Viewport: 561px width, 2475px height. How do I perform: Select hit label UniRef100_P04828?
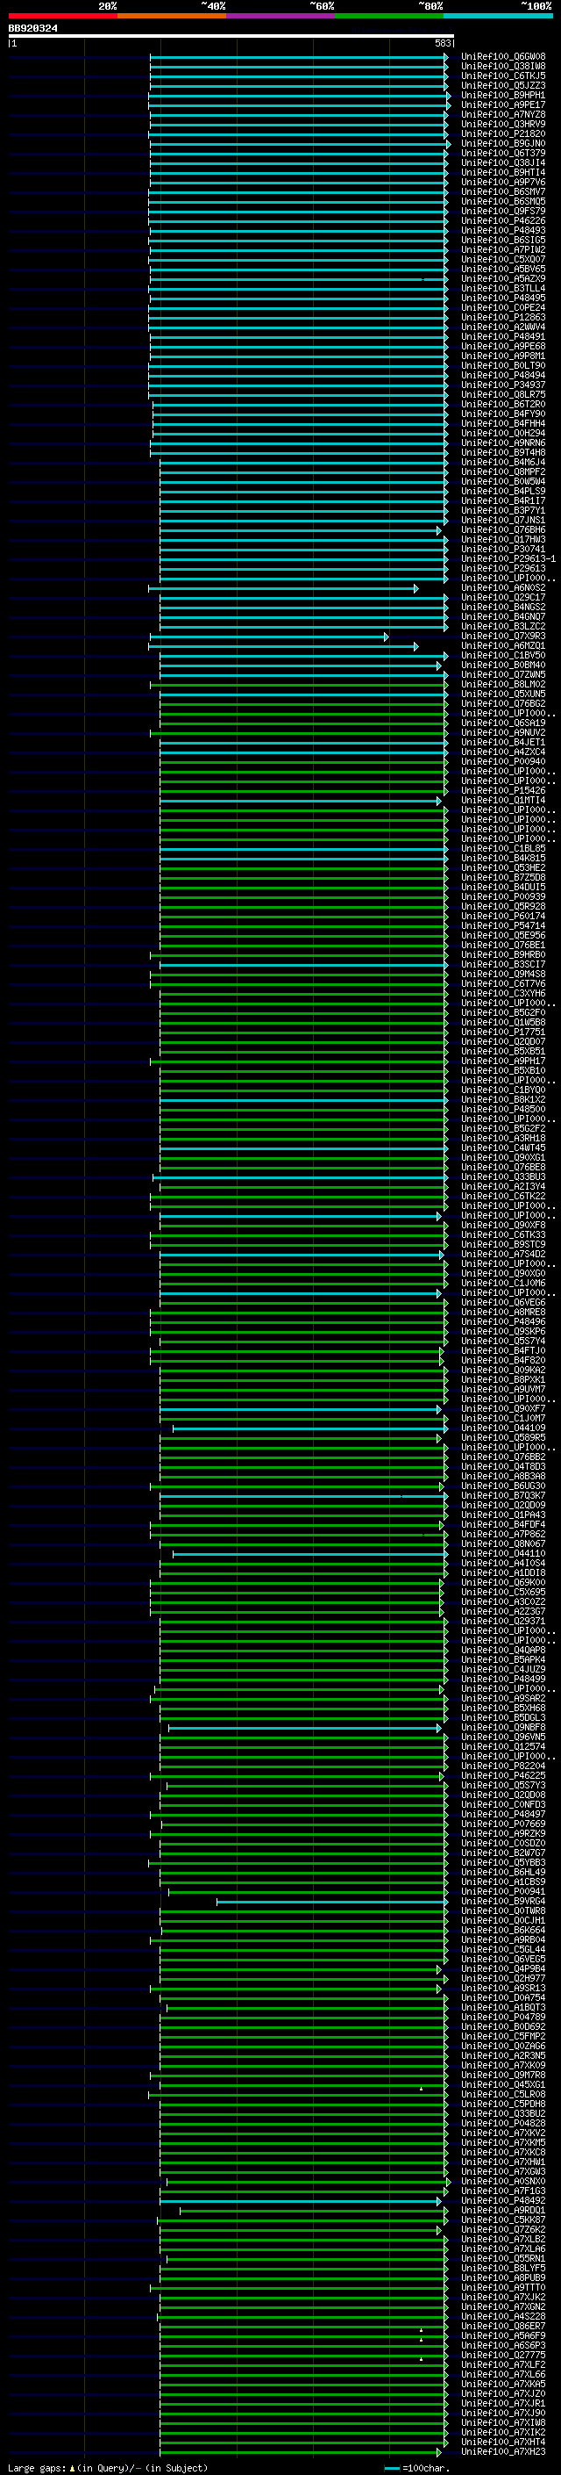[503, 2123]
